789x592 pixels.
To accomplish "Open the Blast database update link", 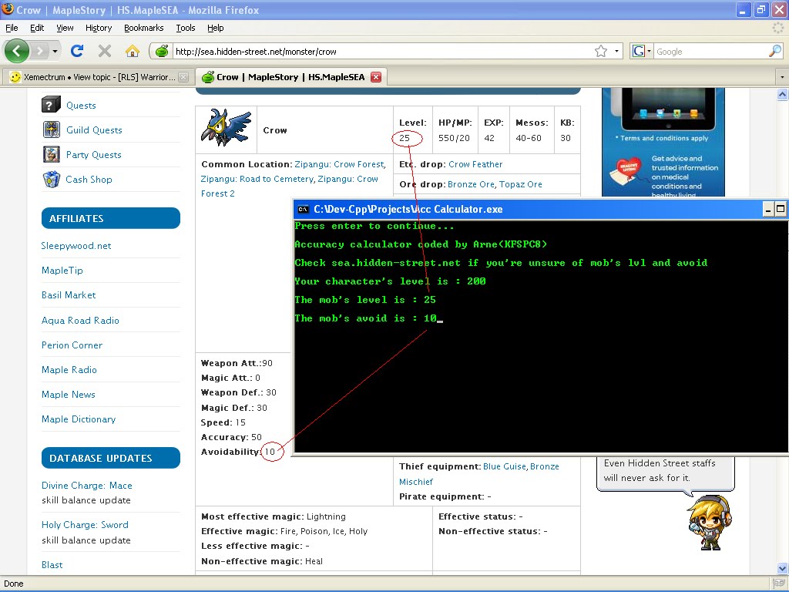I will (x=52, y=565).
